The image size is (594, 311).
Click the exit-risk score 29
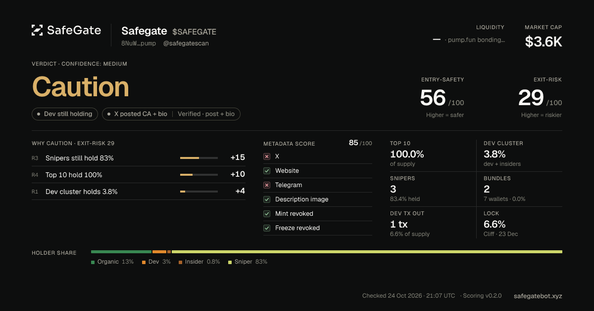pyautogui.click(x=531, y=98)
